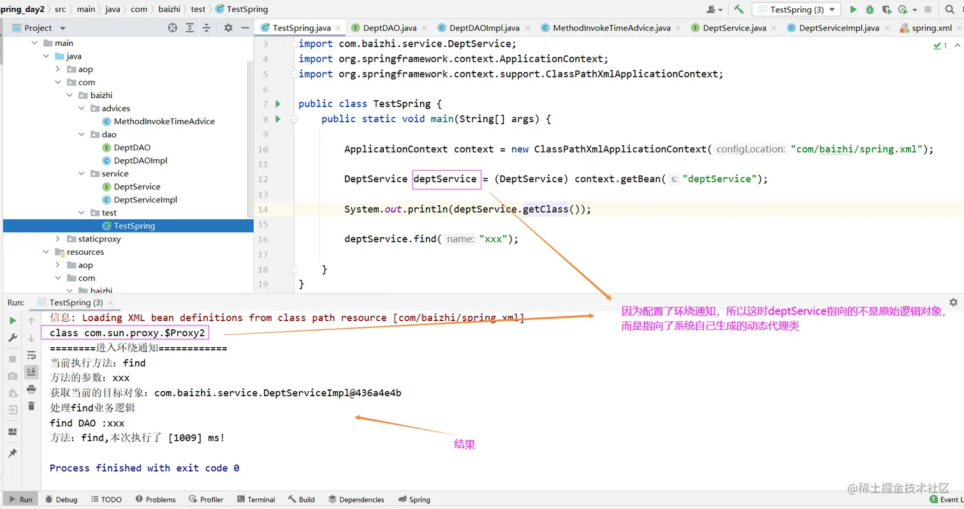
Task: Click the inspection checkmark widget in editor
Action: [x=940, y=45]
